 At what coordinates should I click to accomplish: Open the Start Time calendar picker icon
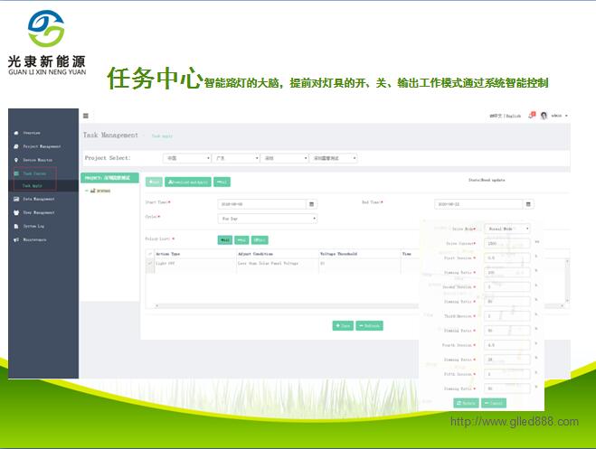click(x=312, y=204)
